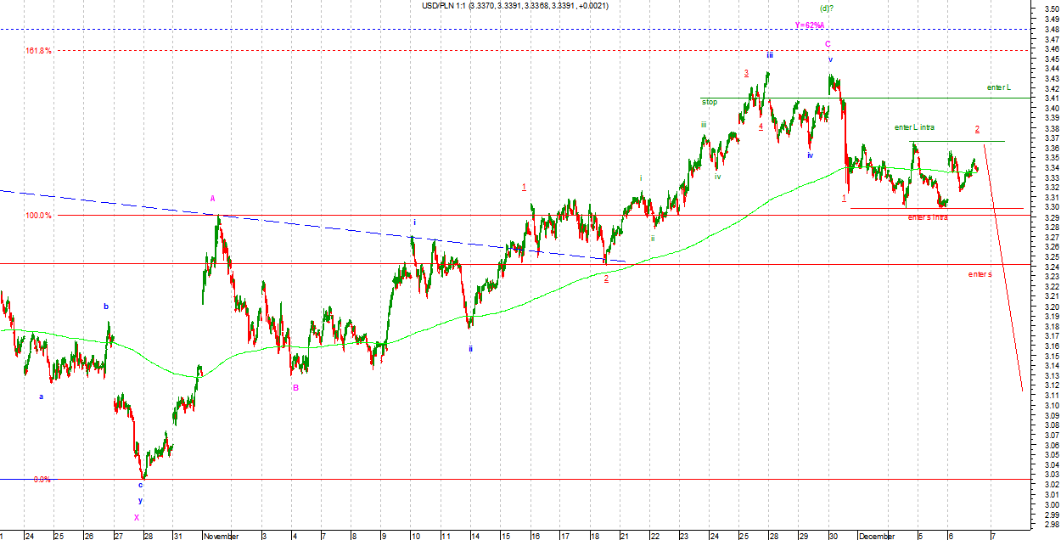Click the magenta "X" wave label

[x=136, y=517]
